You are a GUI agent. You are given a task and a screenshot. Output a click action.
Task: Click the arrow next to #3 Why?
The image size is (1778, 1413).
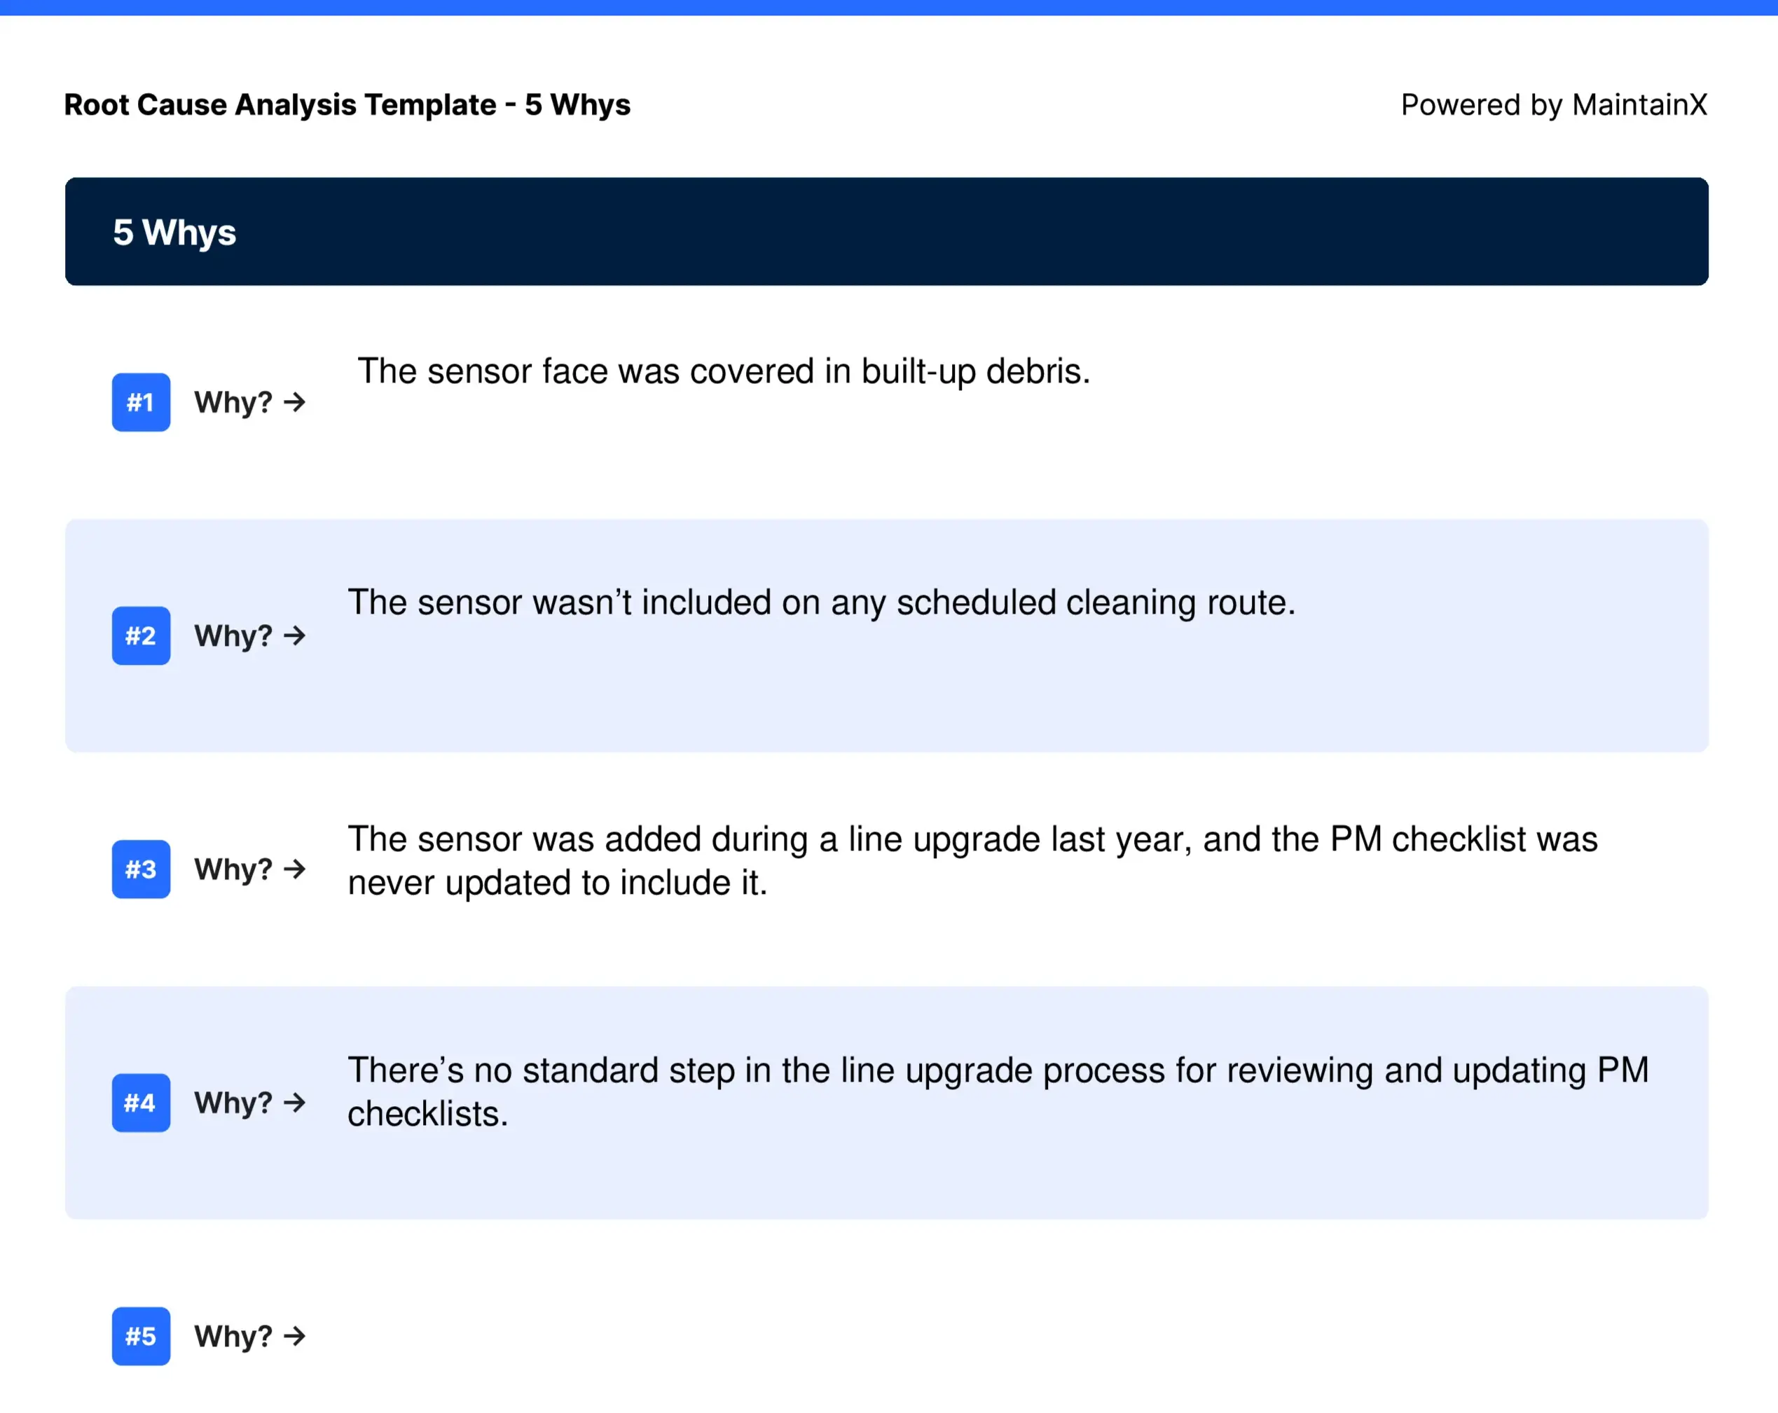[x=294, y=869]
